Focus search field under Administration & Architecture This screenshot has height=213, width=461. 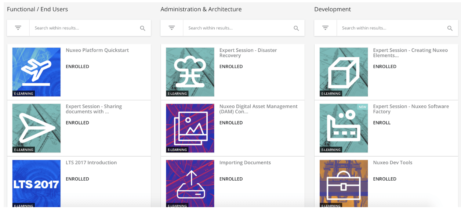(237, 28)
